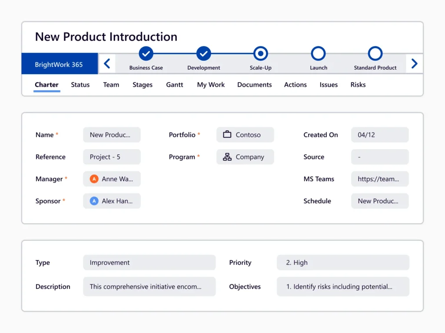Select the Development stage checkmark icon

tap(203, 52)
